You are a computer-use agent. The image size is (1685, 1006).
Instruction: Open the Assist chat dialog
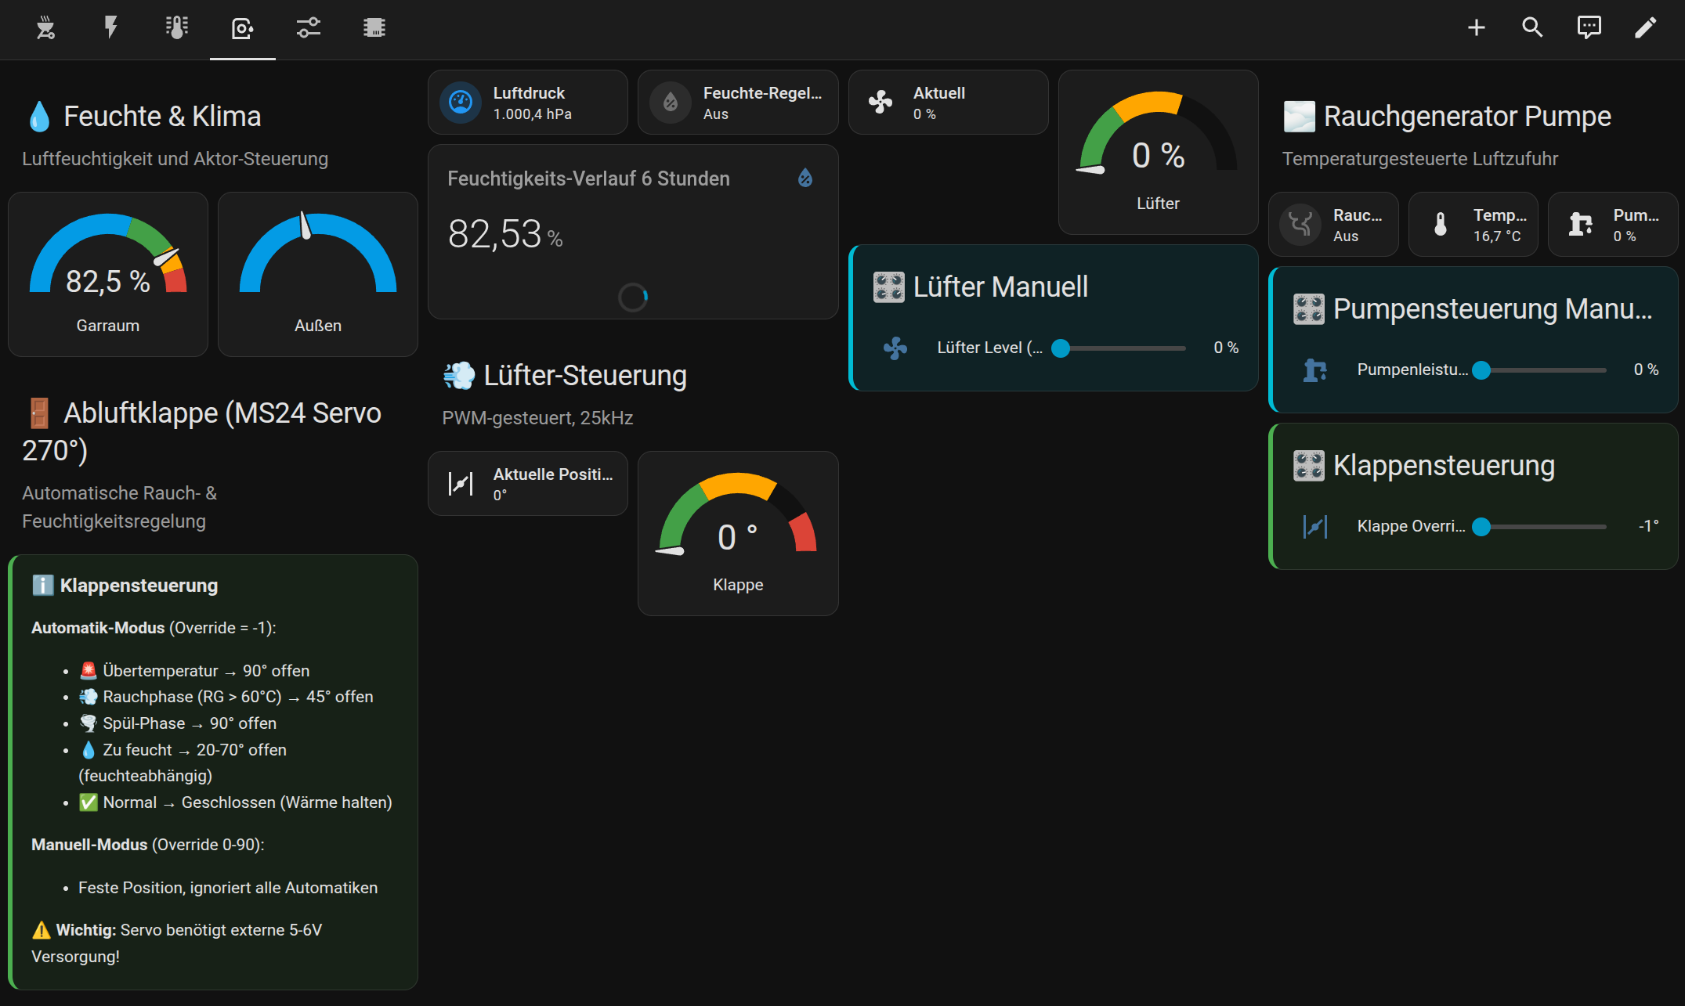pyautogui.click(x=1589, y=27)
